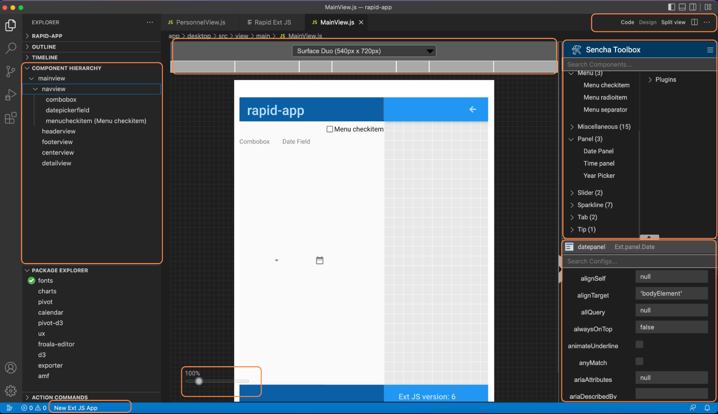
Task: Select datepickerfield in component hierarchy
Action: click(x=68, y=110)
